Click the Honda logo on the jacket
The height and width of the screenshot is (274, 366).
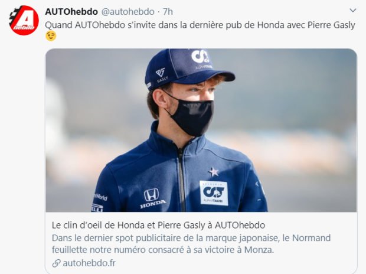pyautogui.click(x=153, y=198)
